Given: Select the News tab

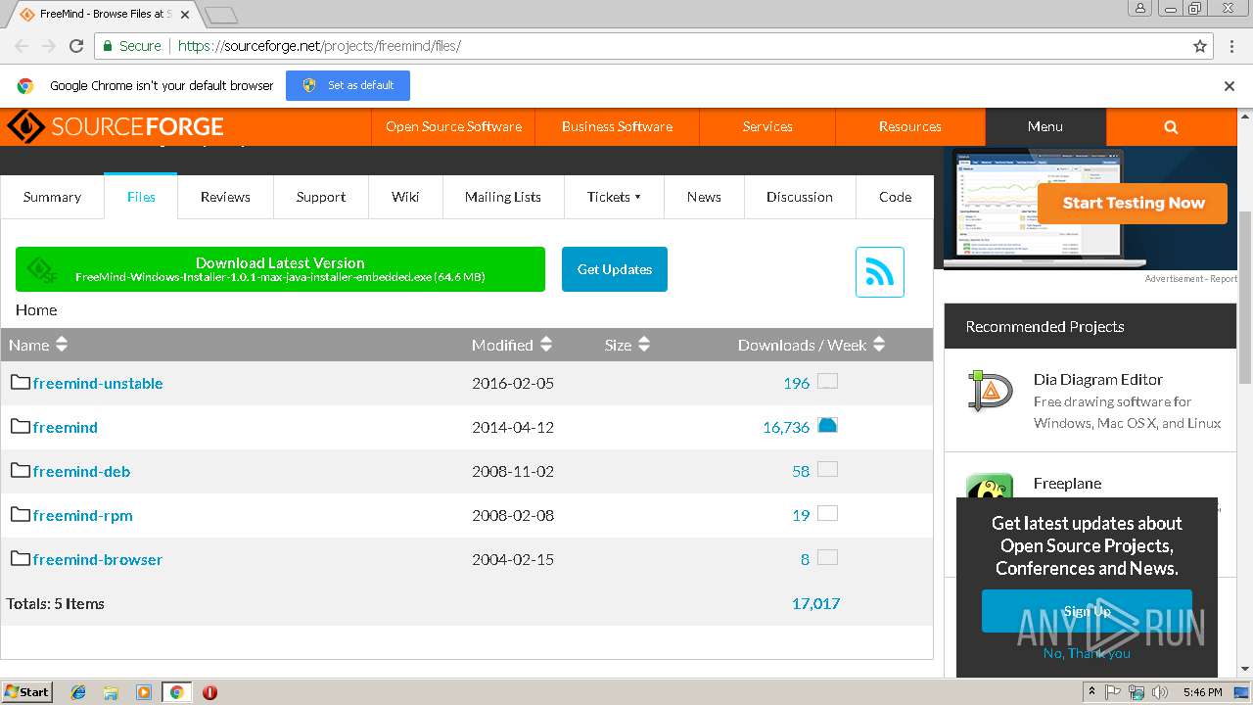Looking at the screenshot, I should [x=704, y=197].
